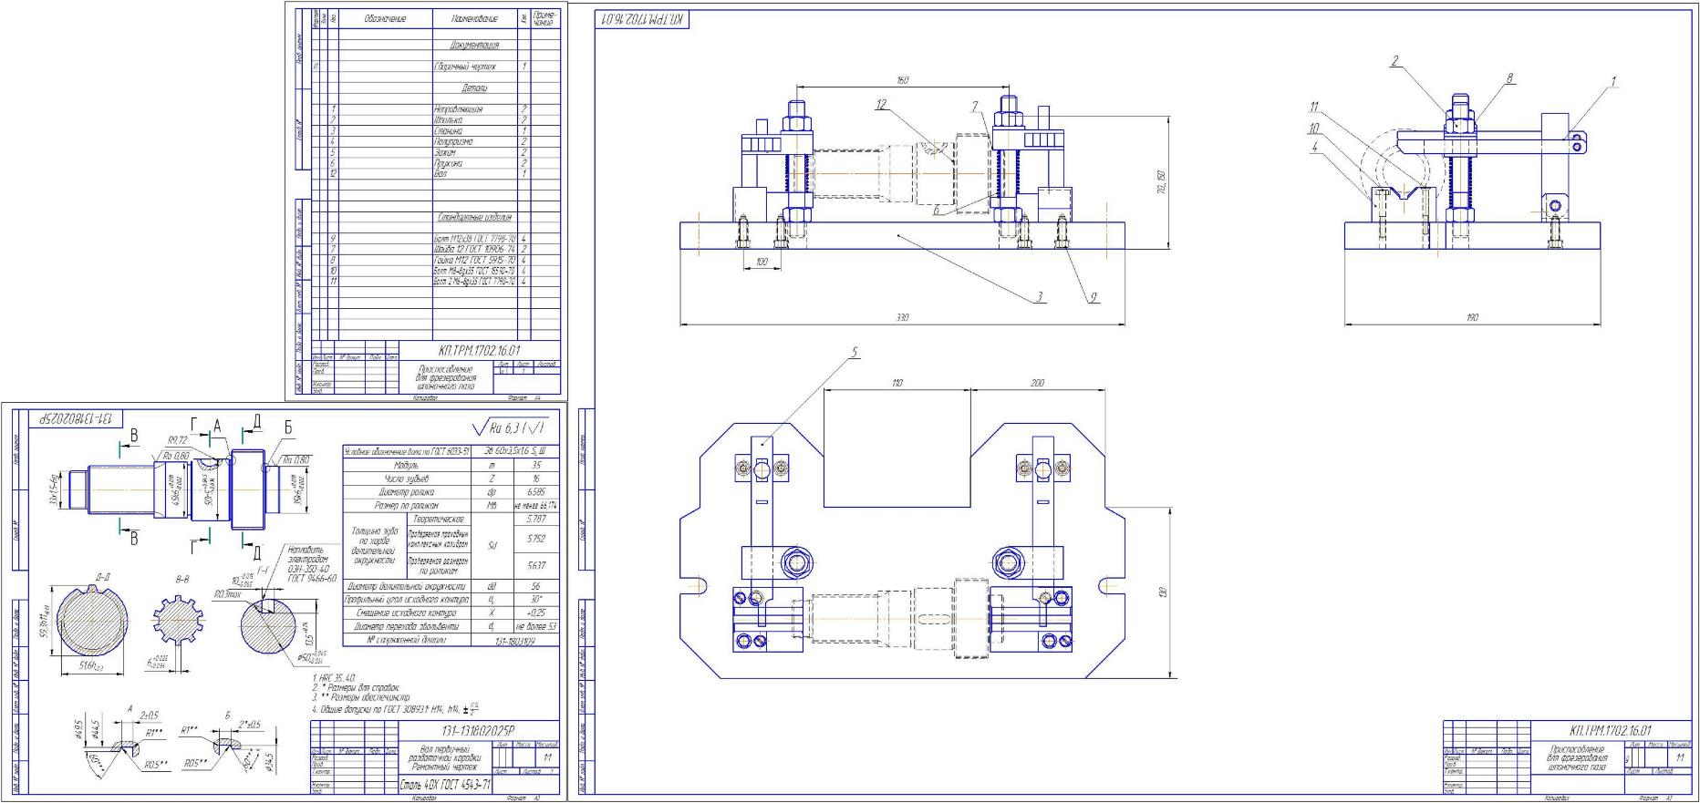Select the 'Гайка М12 ГОСТ 5915-70' row
This screenshot has width=1700, height=803.
tap(435, 260)
